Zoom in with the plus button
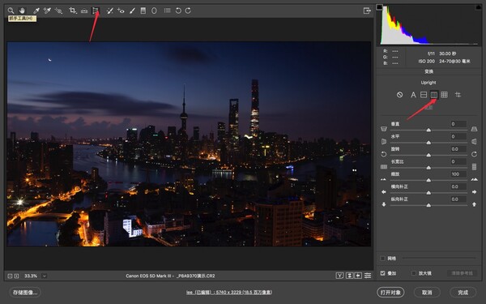The image size is (486, 304). (16, 276)
